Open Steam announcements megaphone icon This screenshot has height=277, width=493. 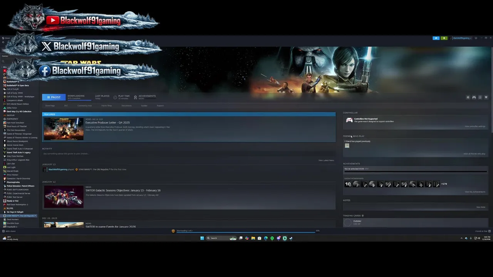click(436, 38)
